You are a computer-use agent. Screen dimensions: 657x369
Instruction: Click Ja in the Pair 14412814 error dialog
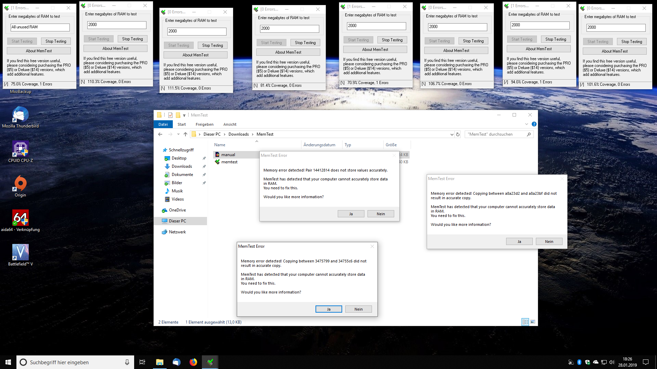(351, 214)
